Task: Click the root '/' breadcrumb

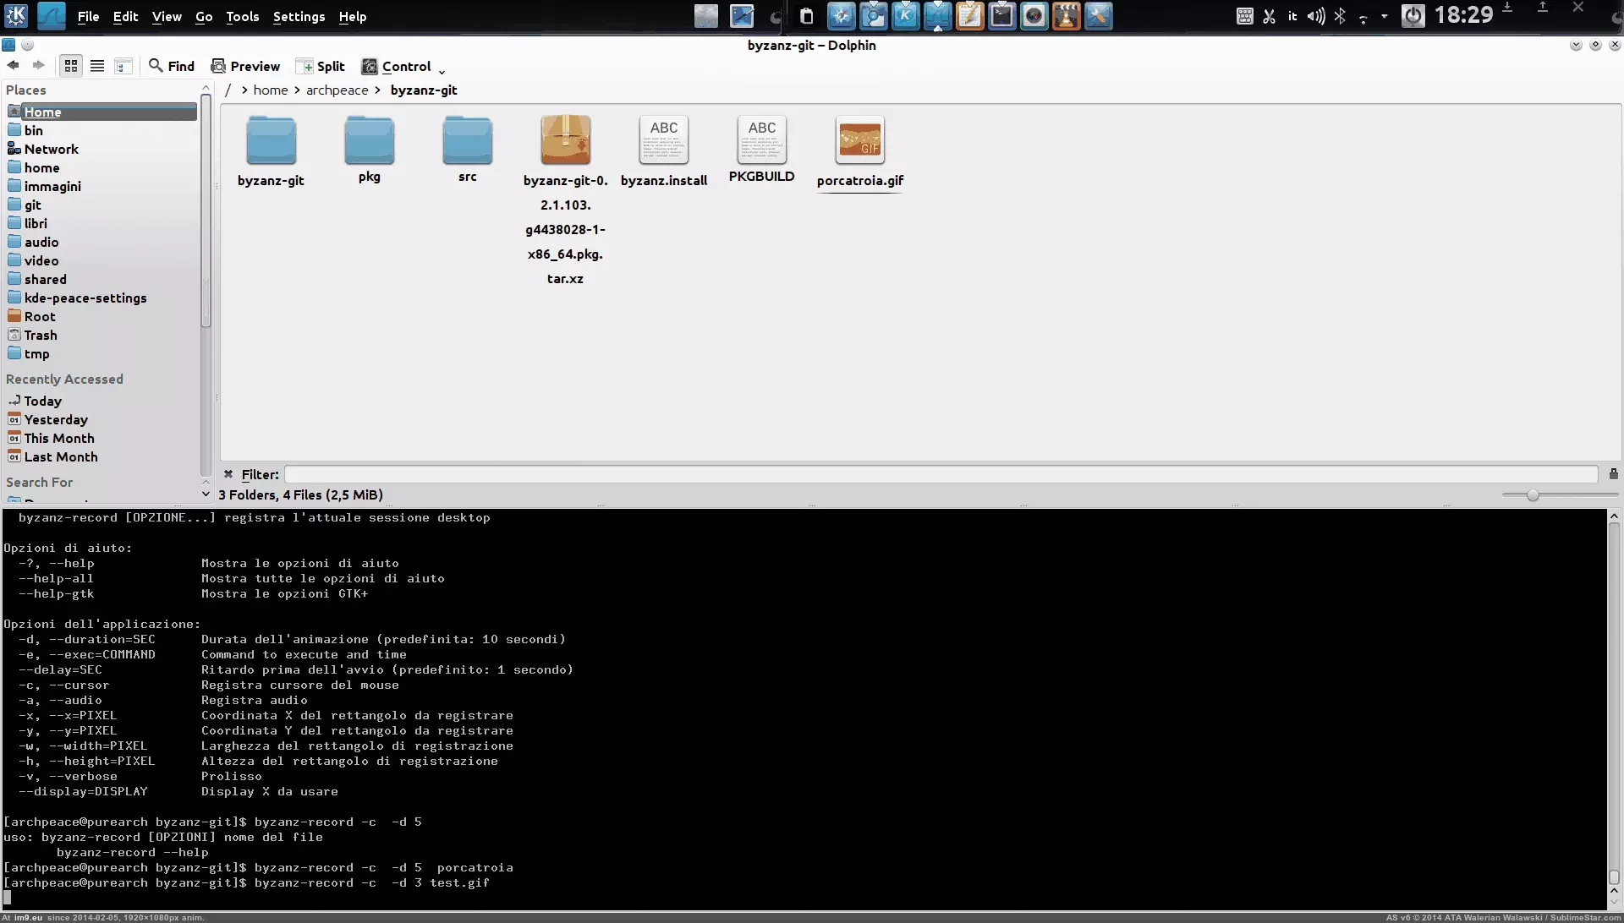Action: pyautogui.click(x=228, y=90)
